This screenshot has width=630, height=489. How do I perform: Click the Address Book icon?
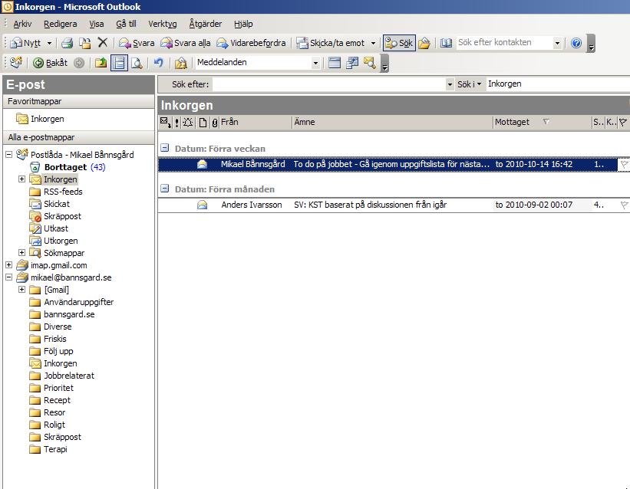[446, 43]
